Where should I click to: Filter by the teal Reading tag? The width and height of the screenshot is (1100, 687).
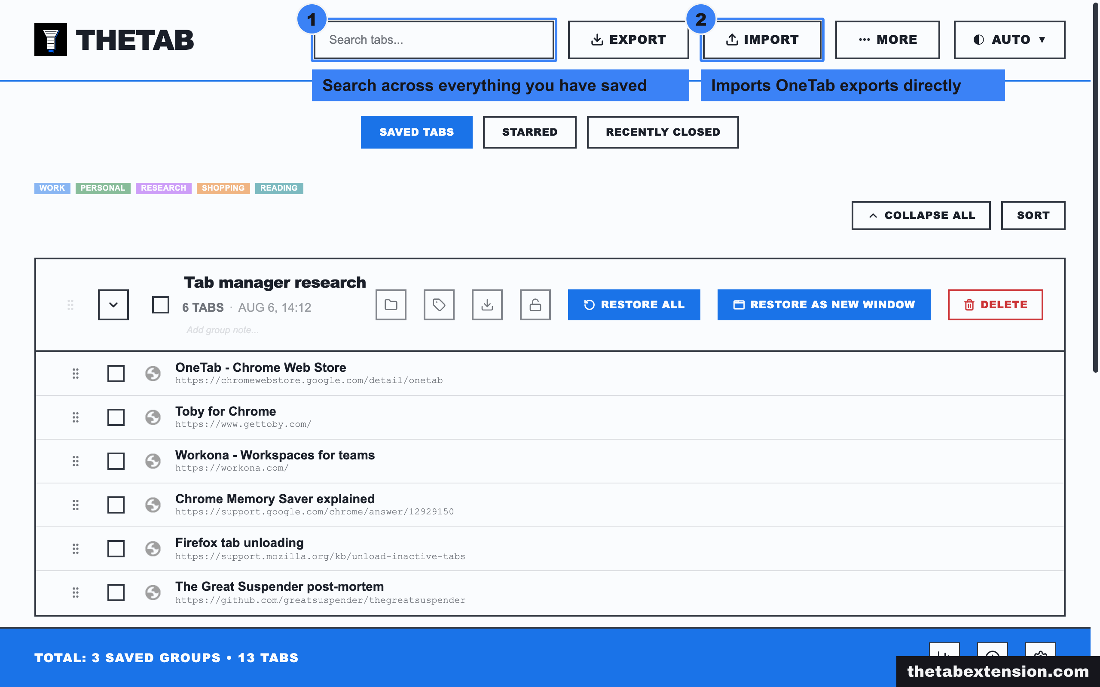tap(279, 188)
